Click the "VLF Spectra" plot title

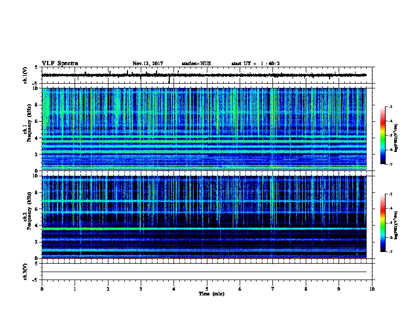60,64
